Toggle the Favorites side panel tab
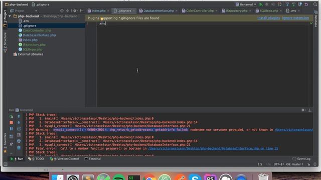This screenshot has width=321, height=180. [5, 143]
